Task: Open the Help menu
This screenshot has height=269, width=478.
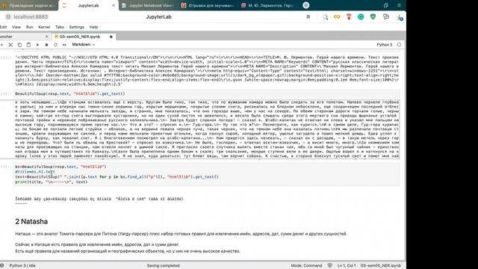Action: pos(93,27)
